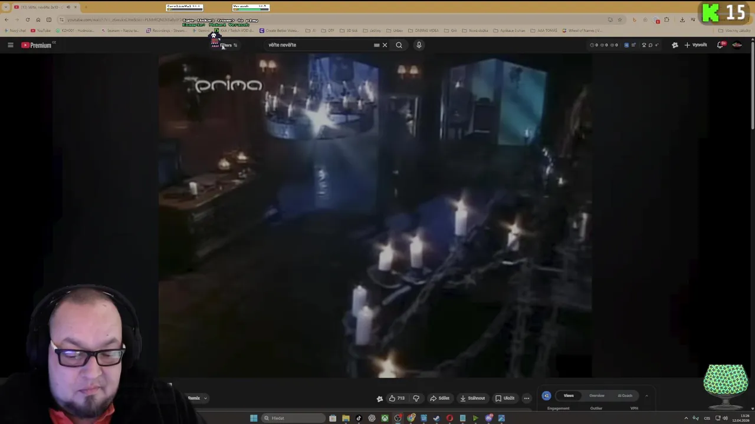
Task: Open the Gemini bookmark
Action: pyautogui.click(x=202, y=31)
